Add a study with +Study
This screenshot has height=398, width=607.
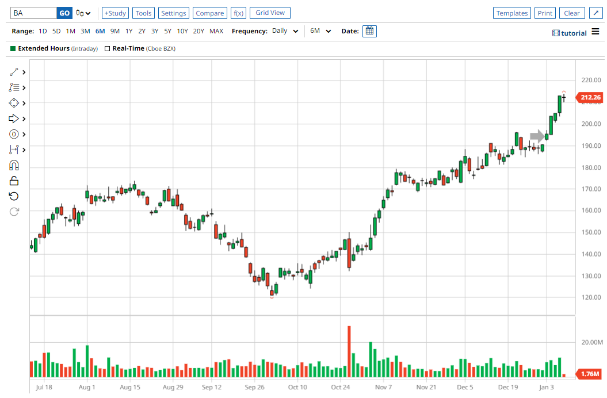[x=116, y=13]
